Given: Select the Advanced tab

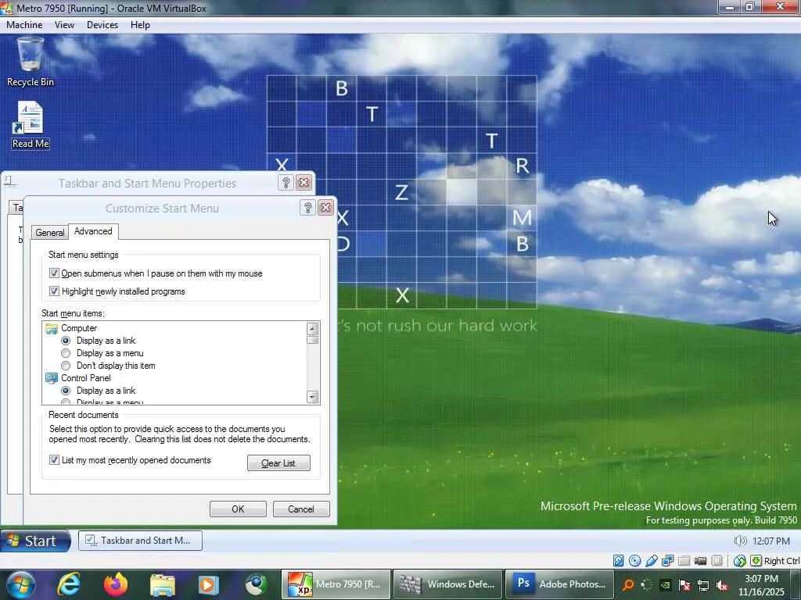Looking at the screenshot, I should (x=93, y=231).
